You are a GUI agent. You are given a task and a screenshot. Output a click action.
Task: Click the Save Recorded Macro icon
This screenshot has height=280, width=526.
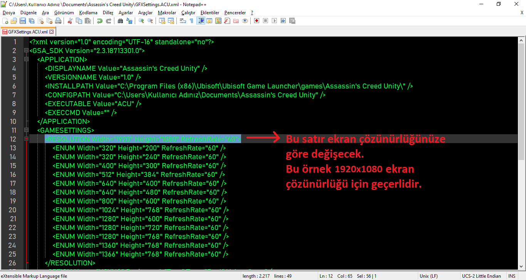click(292, 21)
